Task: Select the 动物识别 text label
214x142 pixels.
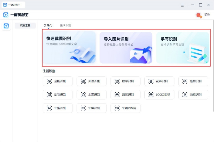Action: [60, 95]
